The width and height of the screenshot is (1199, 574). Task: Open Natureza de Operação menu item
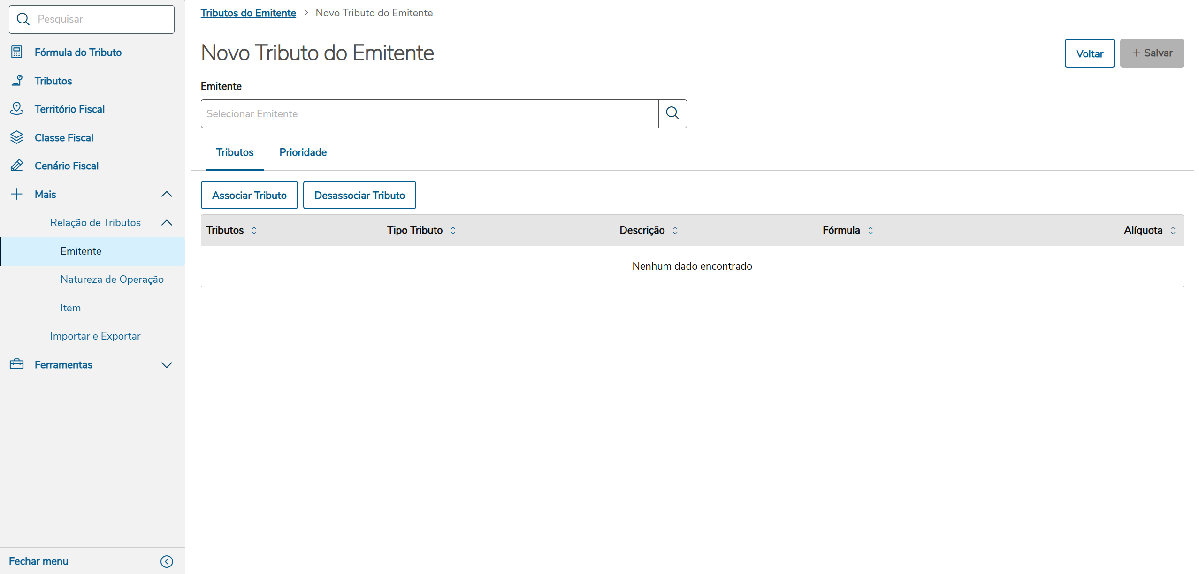(x=112, y=279)
